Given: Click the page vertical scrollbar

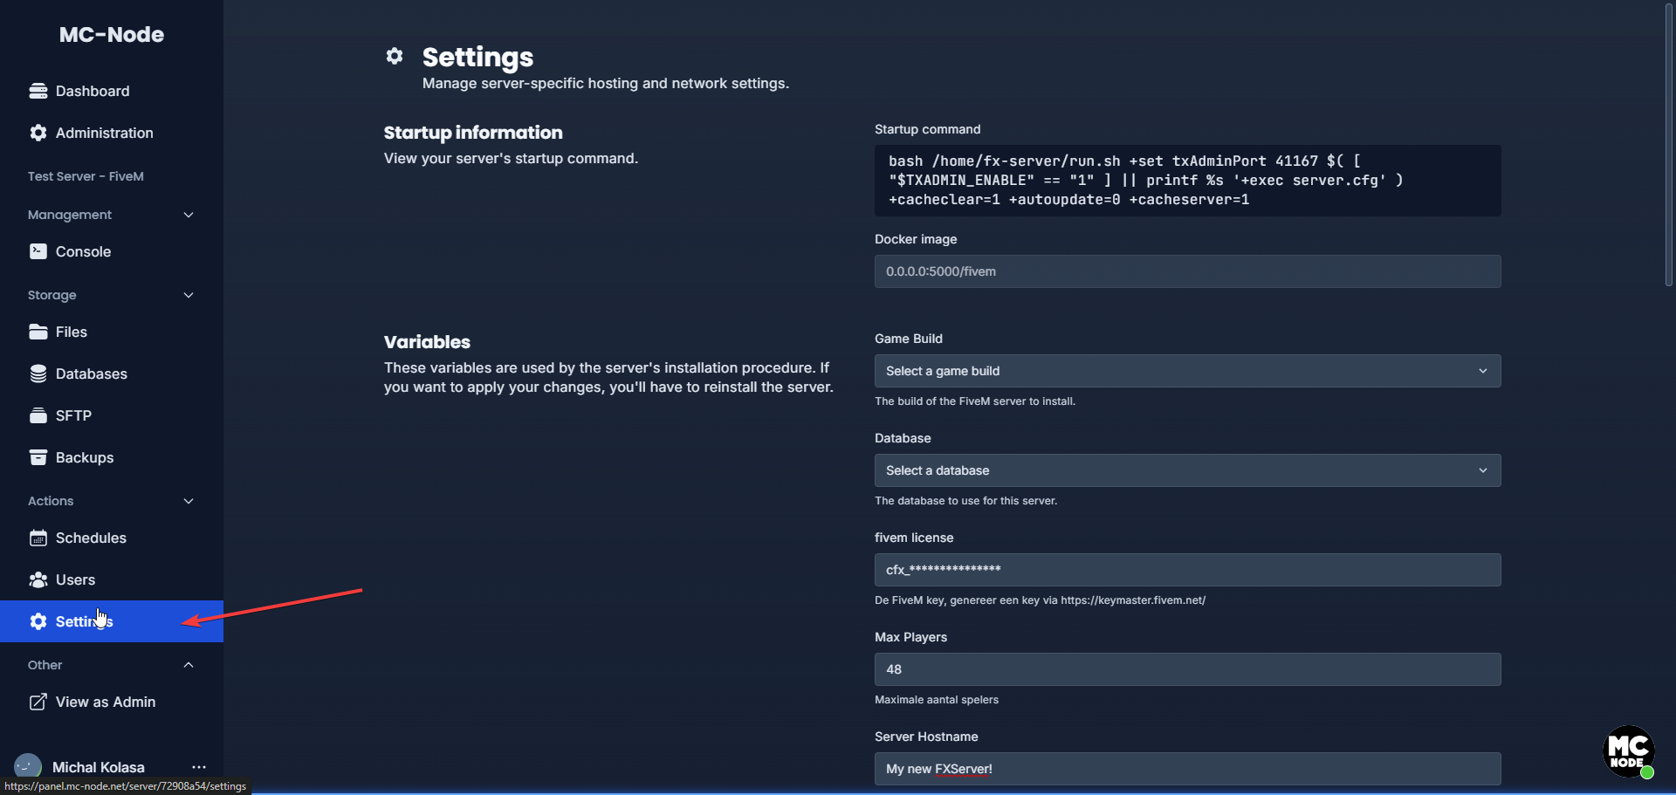Looking at the screenshot, I should [x=1669, y=145].
